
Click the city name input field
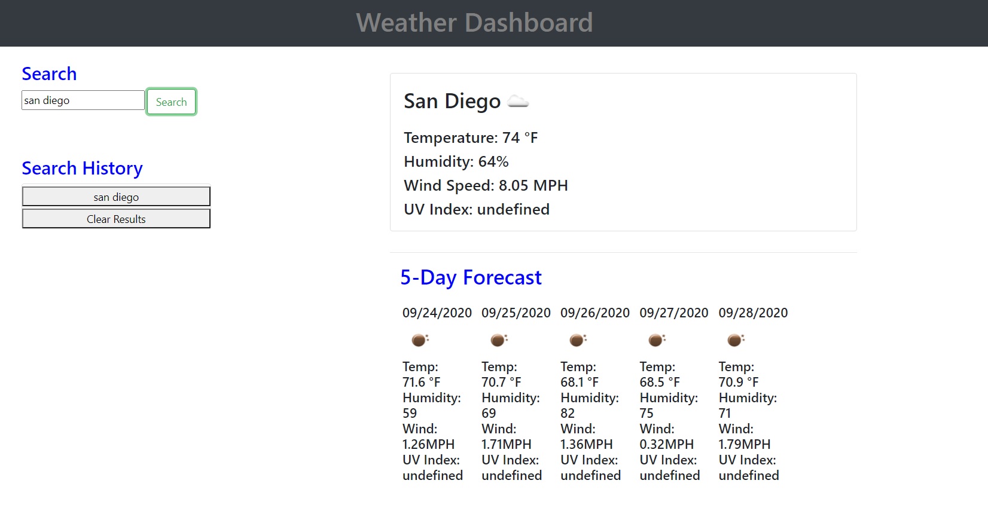pos(83,100)
